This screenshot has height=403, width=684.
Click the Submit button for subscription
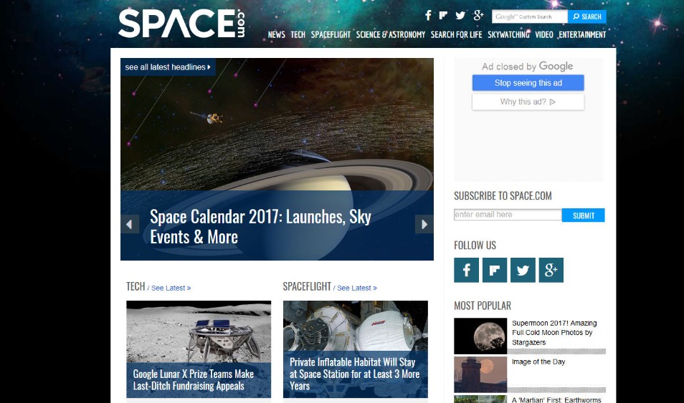pyautogui.click(x=583, y=215)
